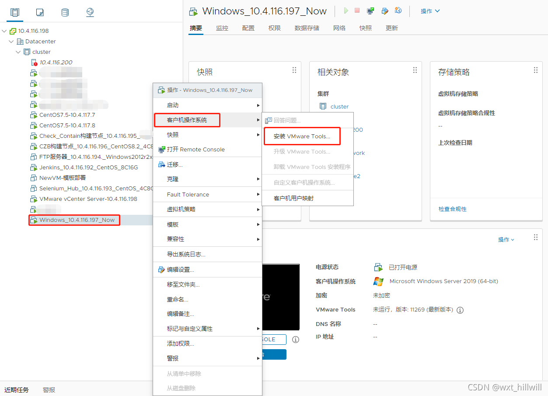
Task: Switch to VMs and Templates inventory view
Action: click(x=40, y=12)
